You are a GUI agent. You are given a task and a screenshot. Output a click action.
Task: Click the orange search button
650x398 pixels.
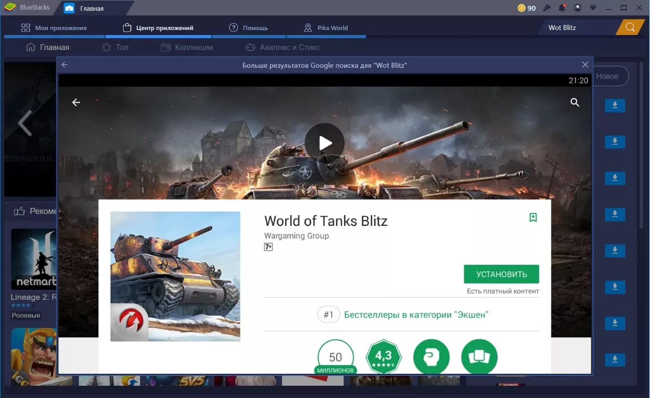click(x=630, y=27)
